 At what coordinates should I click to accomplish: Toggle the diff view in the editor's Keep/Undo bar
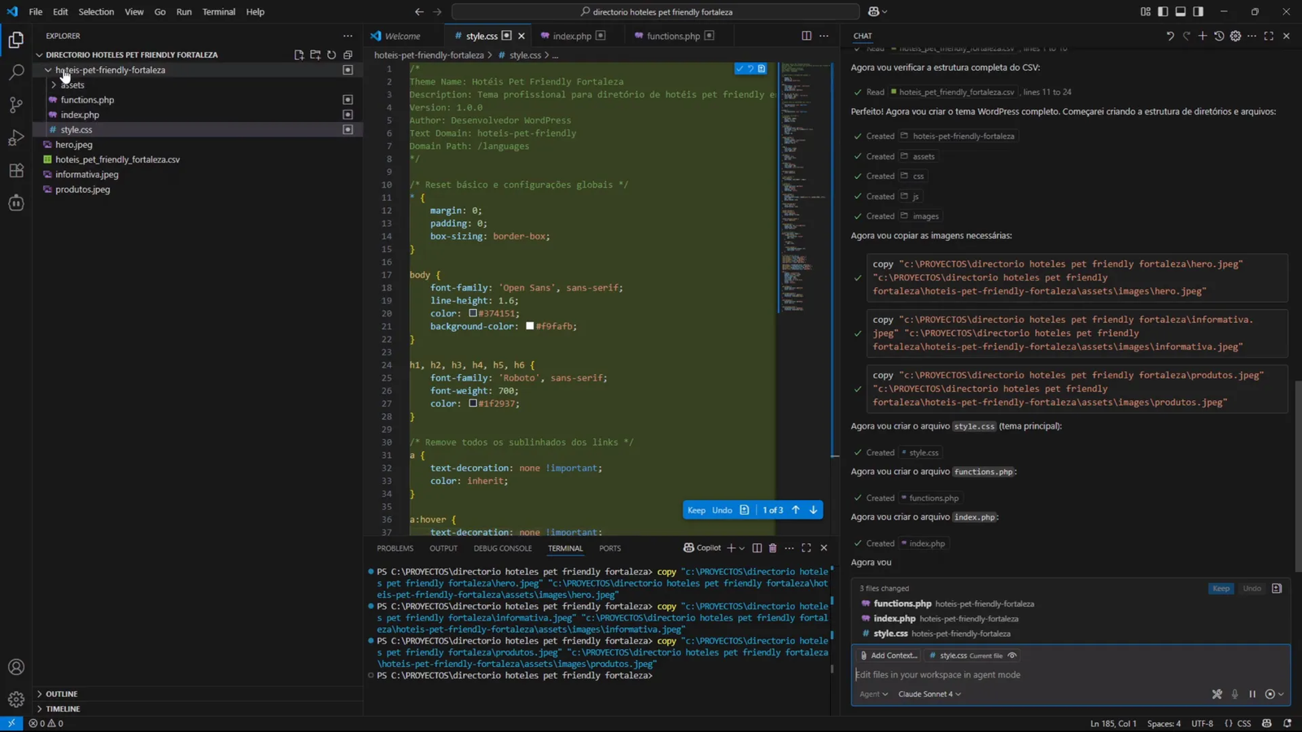[x=744, y=510]
